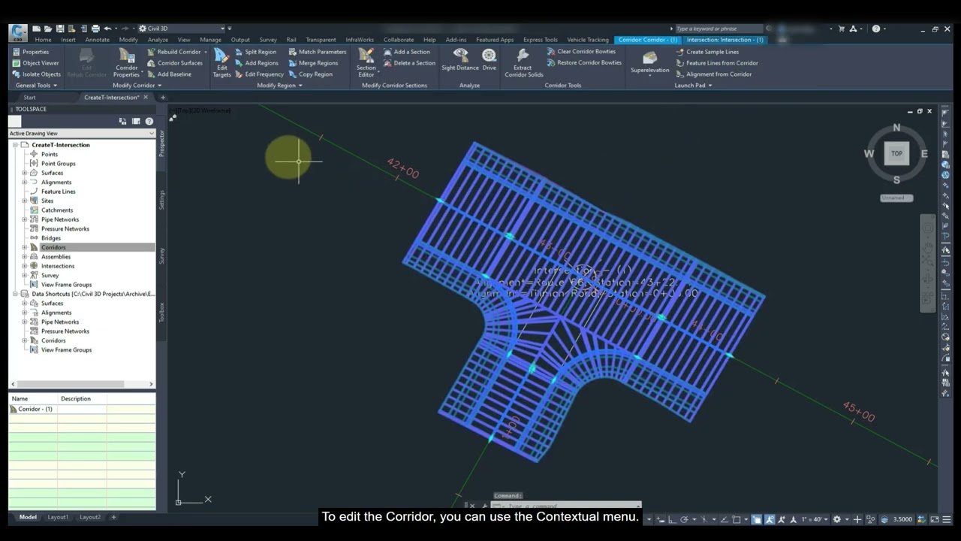
Task: Toggle annotation visibility highlighted status button
Action: [770, 519]
